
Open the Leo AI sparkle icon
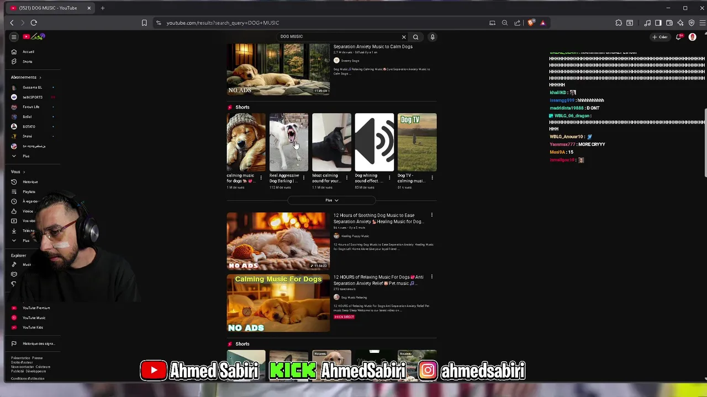tap(680, 23)
